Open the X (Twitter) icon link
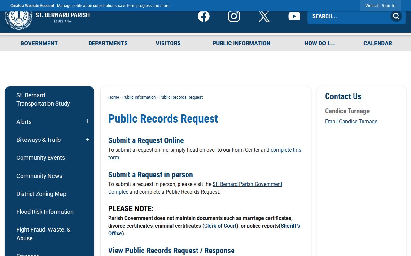 coord(264,16)
